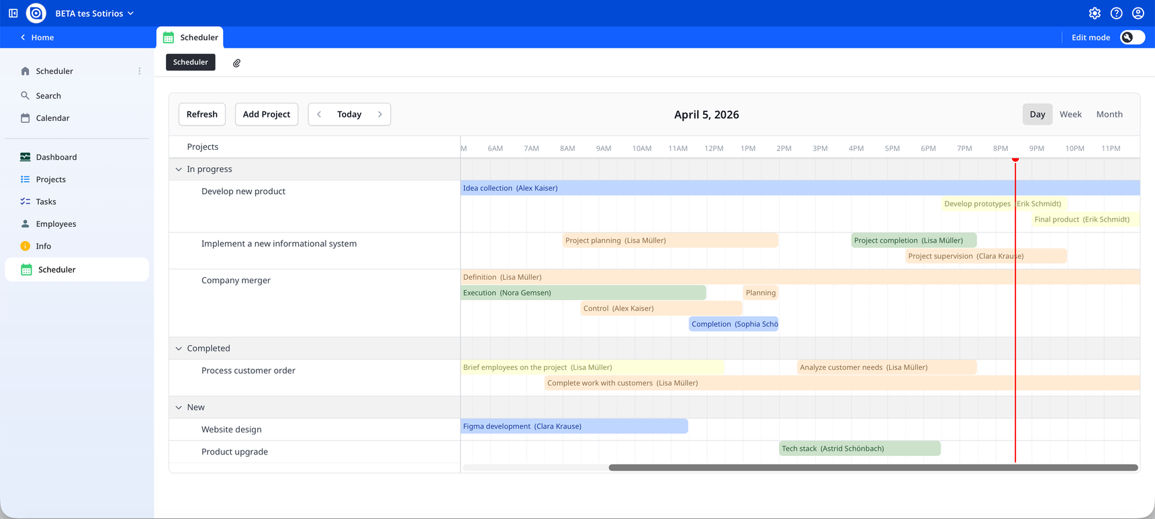The height and width of the screenshot is (519, 1155).
Task: Click the Add Project button
Action: pyautogui.click(x=266, y=114)
